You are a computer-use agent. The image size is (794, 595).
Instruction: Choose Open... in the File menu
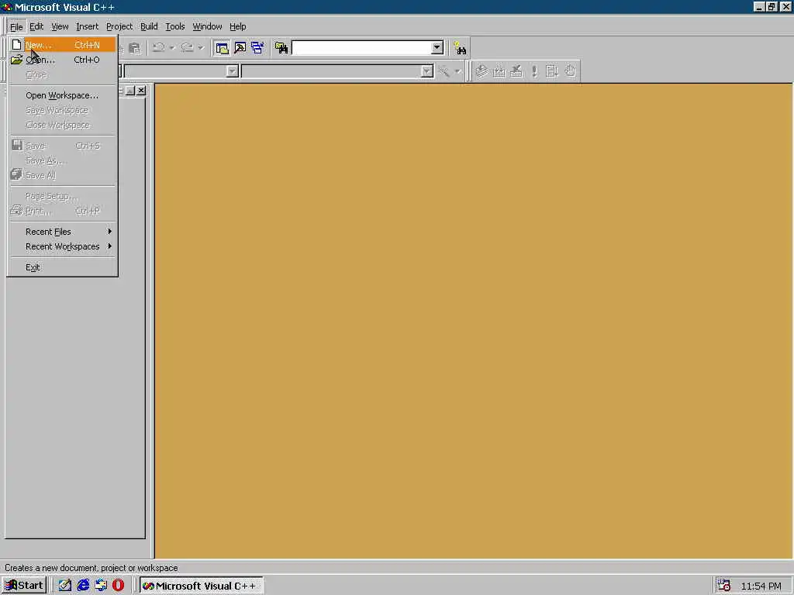(x=63, y=60)
